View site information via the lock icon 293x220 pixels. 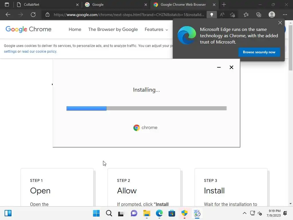(47, 15)
